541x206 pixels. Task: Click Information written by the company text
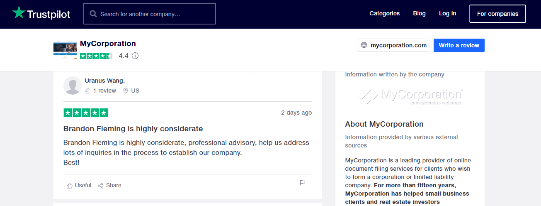(x=395, y=74)
